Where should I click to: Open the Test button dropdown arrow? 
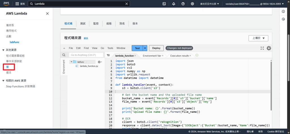[x=145, y=48]
